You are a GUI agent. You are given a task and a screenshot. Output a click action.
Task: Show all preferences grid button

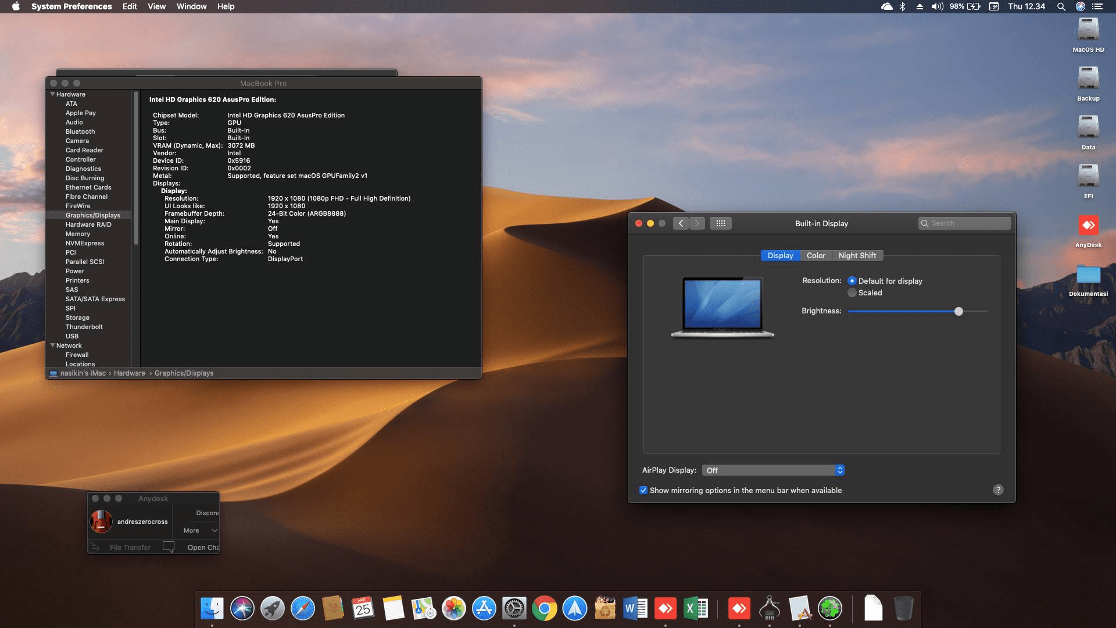(721, 223)
